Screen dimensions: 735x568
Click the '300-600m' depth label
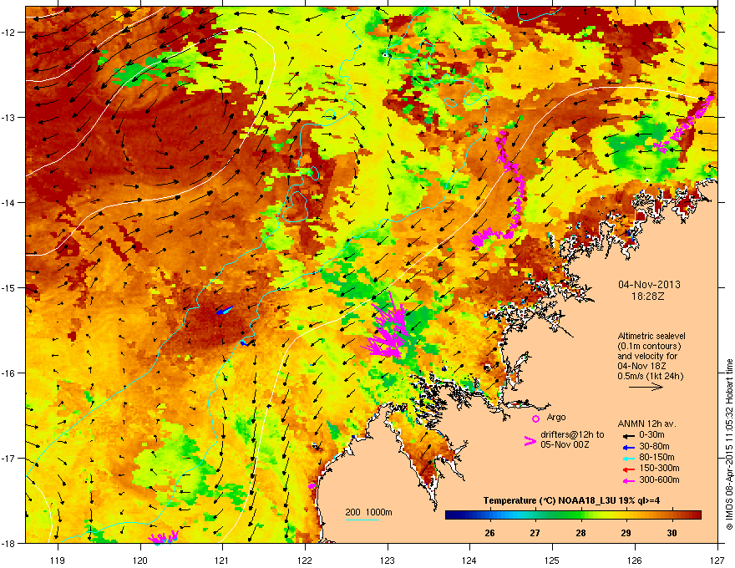click(659, 480)
